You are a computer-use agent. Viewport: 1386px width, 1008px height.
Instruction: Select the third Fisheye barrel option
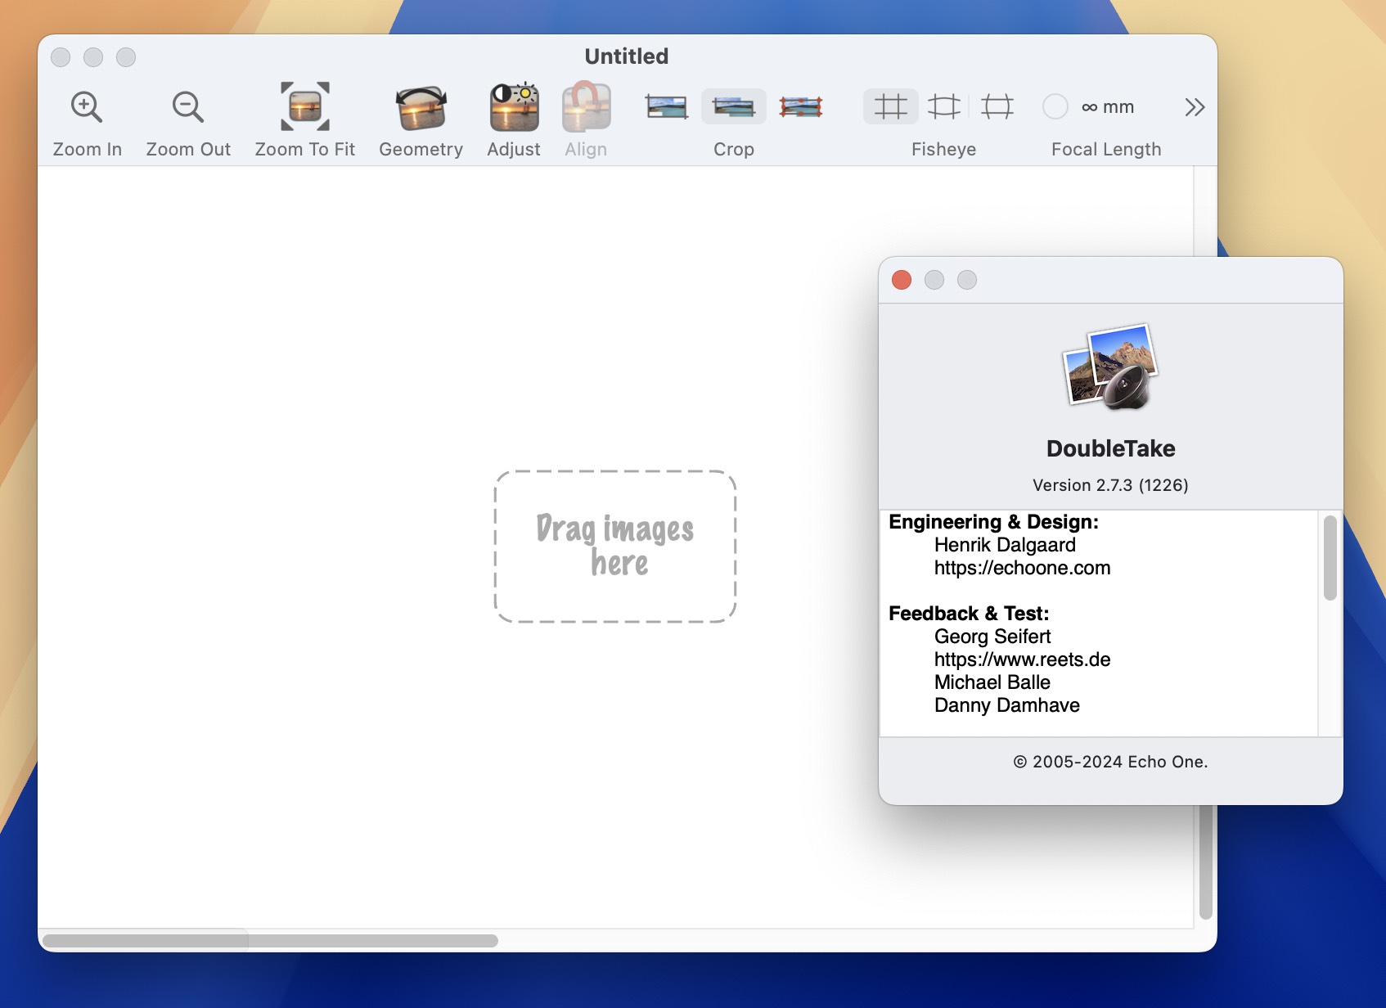[x=997, y=107]
